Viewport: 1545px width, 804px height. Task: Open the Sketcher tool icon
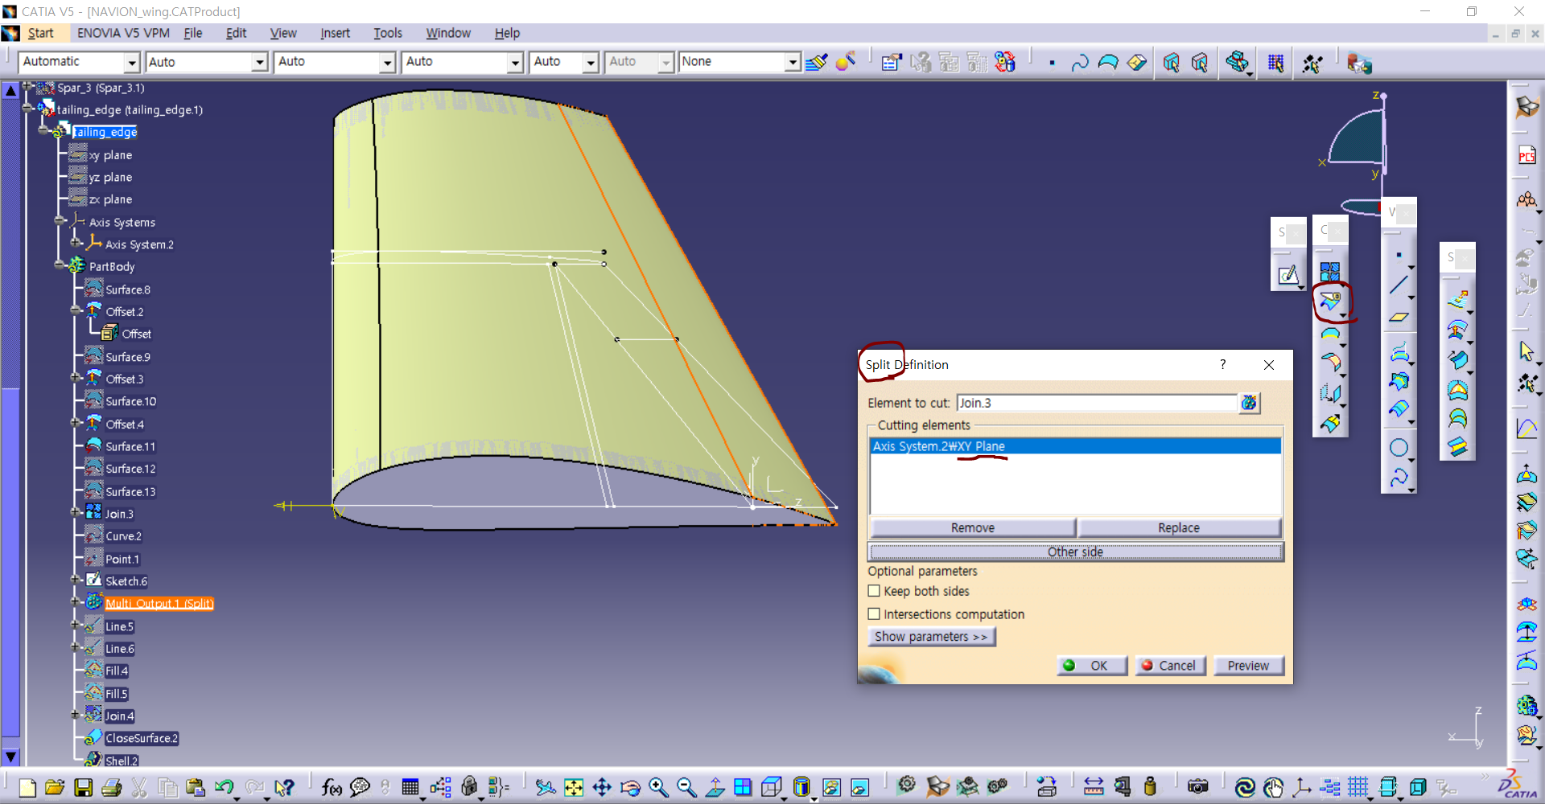click(1287, 276)
